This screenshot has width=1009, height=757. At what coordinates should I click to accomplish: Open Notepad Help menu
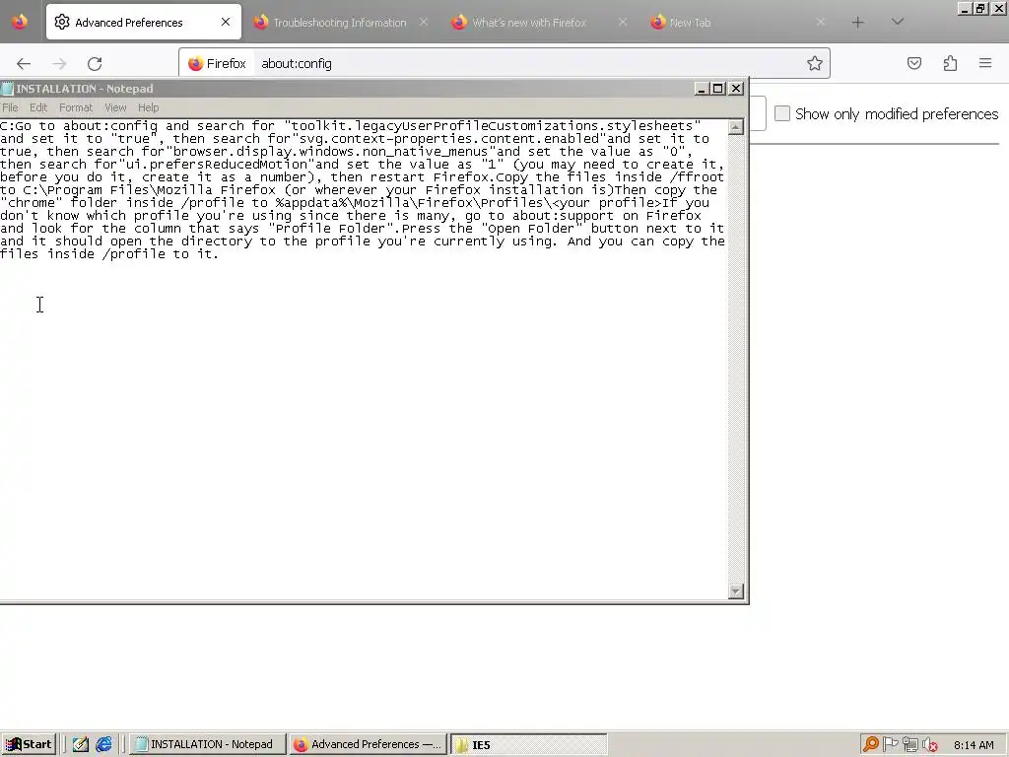coord(148,107)
